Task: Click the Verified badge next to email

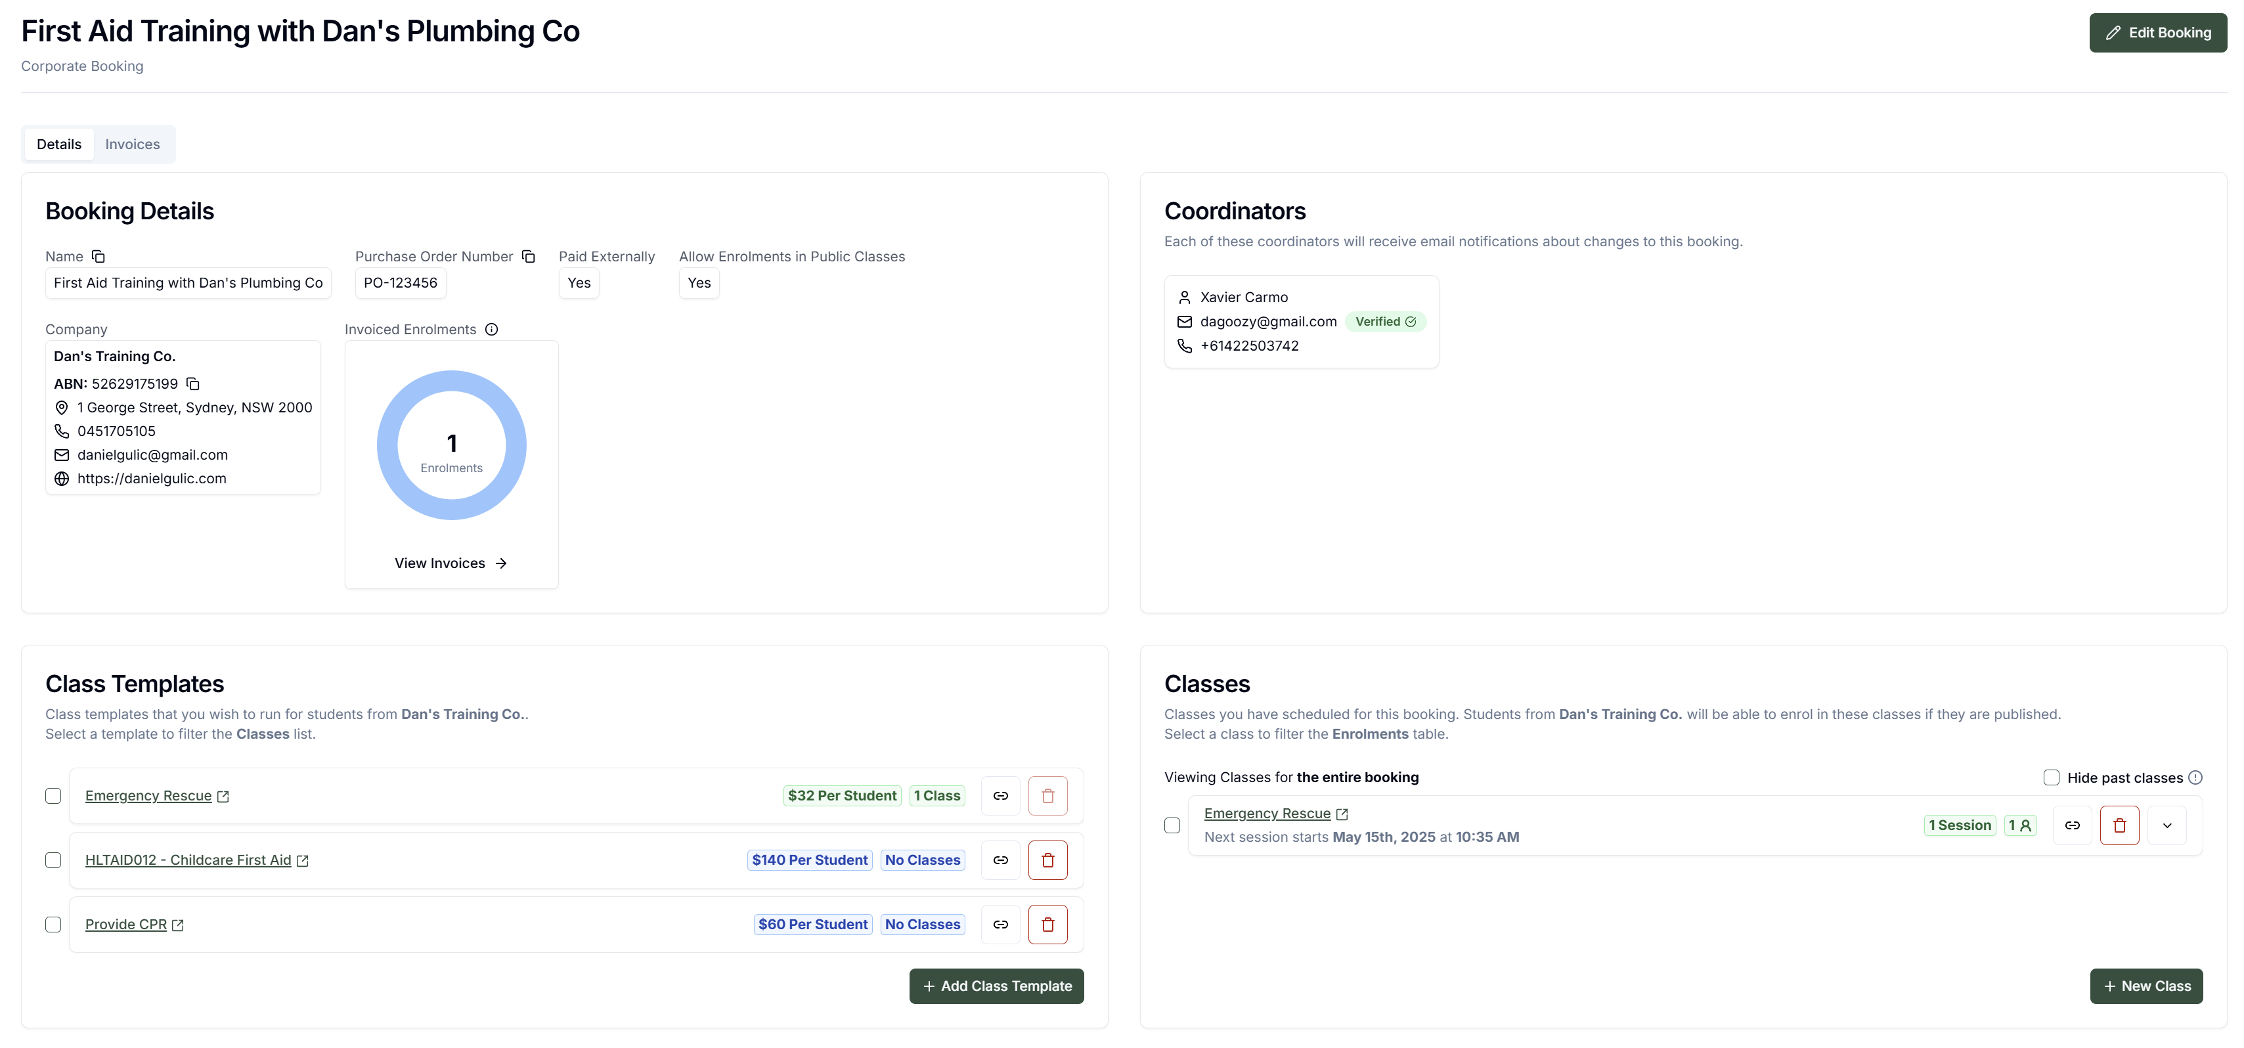Action: pos(1385,322)
